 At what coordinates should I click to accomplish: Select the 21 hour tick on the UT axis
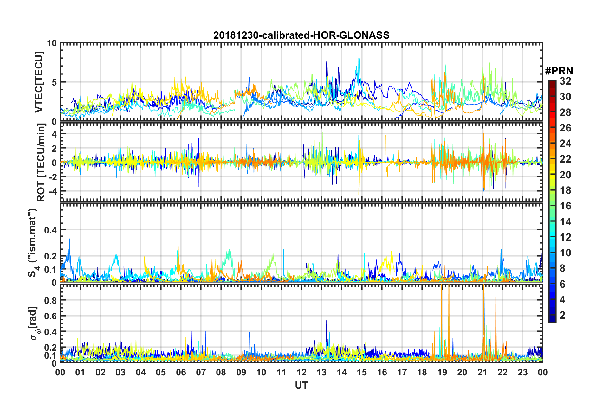(x=483, y=372)
